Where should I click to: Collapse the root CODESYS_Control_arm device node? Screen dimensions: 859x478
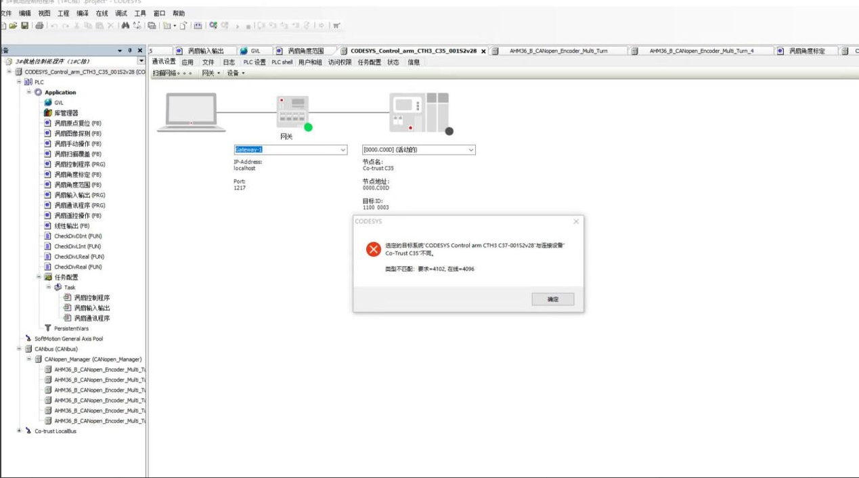click(x=9, y=72)
